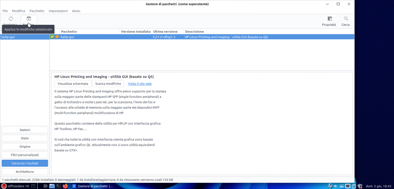Click the HP tray icon in taskbar
The height and width of the screenshot is (189, 394).
[330, 186]
